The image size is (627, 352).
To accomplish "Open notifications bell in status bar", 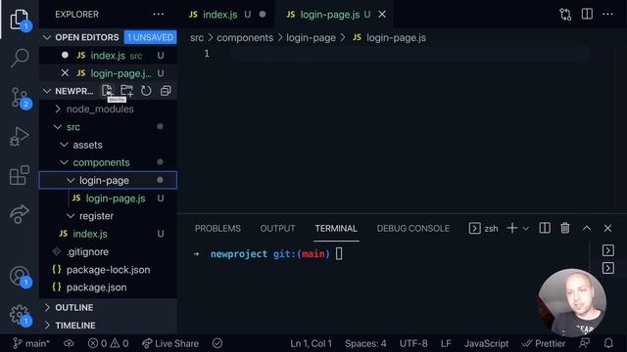I will 608,343.
